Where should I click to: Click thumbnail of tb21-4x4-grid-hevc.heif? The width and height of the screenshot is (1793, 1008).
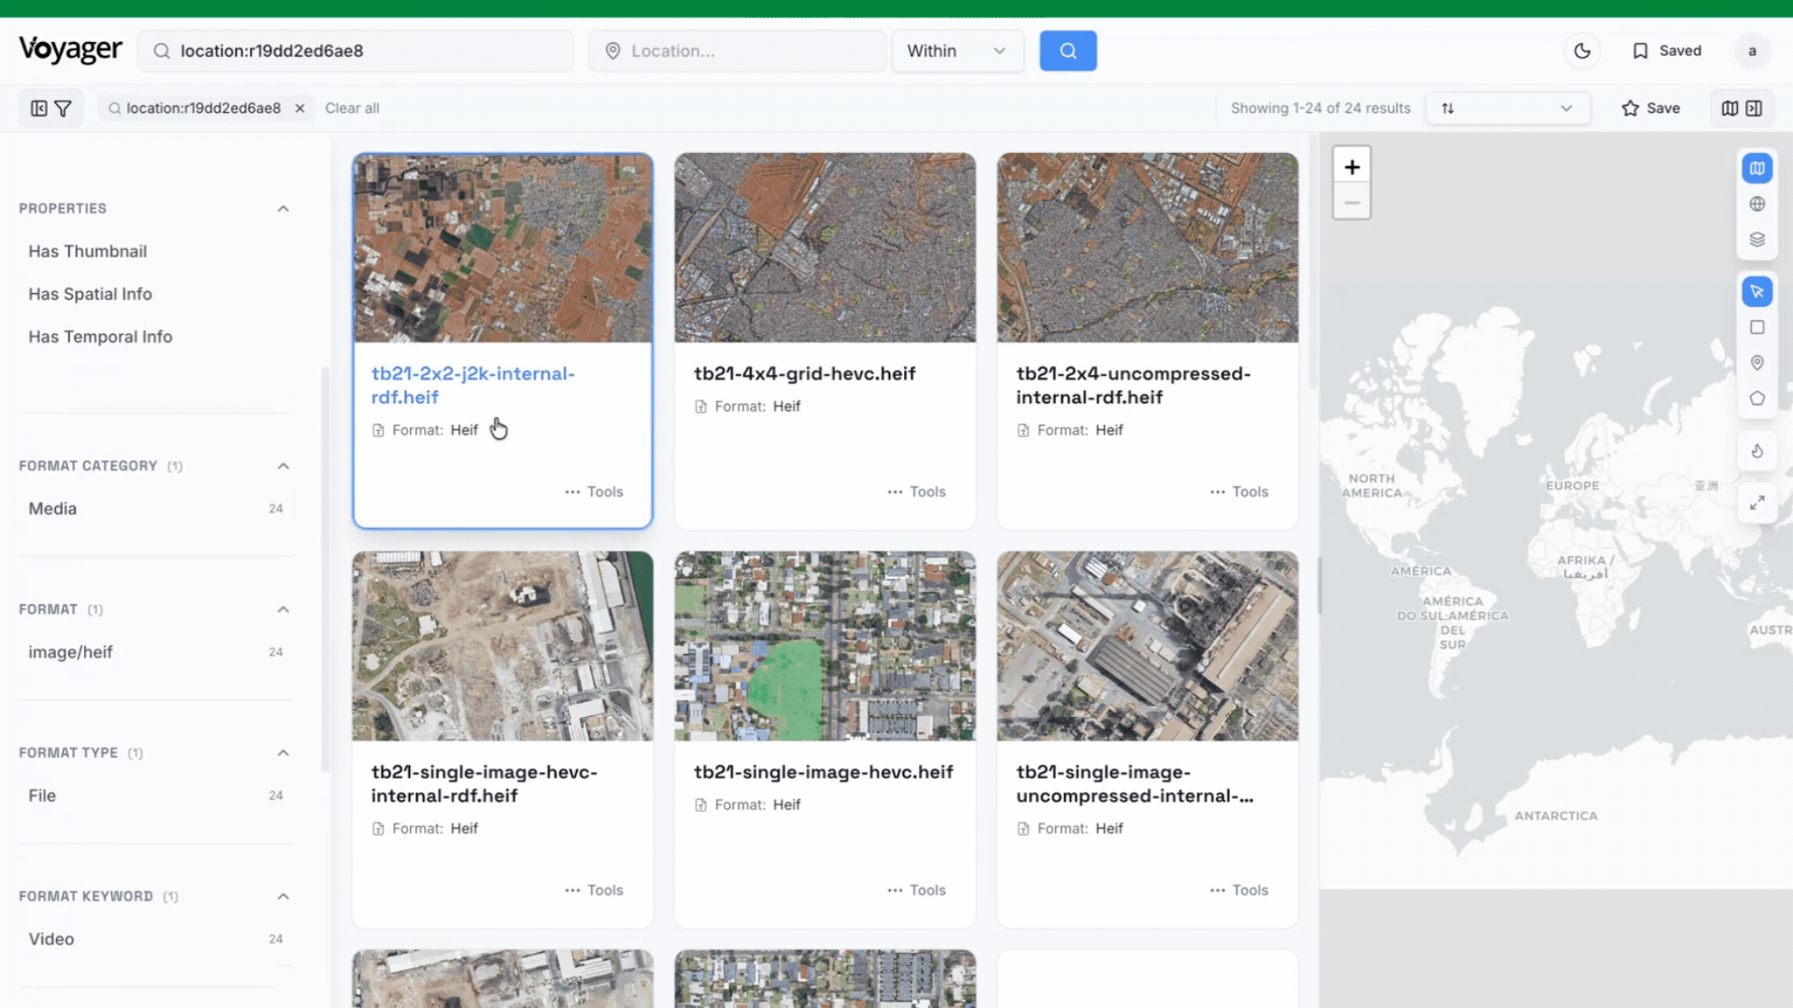point(825,247)
